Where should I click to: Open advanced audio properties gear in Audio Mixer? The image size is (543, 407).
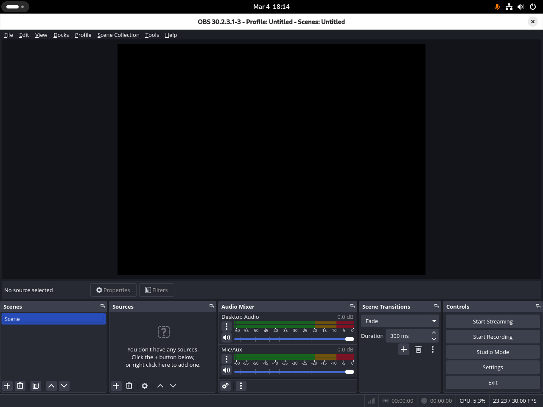[225, 386]
